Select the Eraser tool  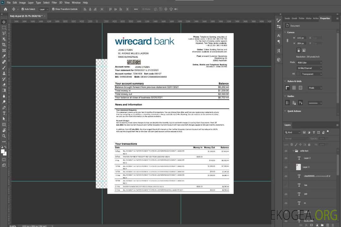(x=4, y=85)
